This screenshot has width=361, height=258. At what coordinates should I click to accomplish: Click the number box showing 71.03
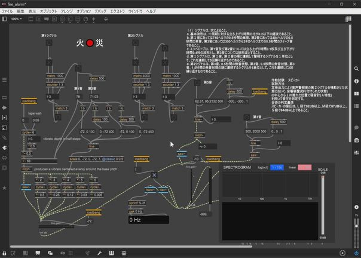tap(94, 97)
